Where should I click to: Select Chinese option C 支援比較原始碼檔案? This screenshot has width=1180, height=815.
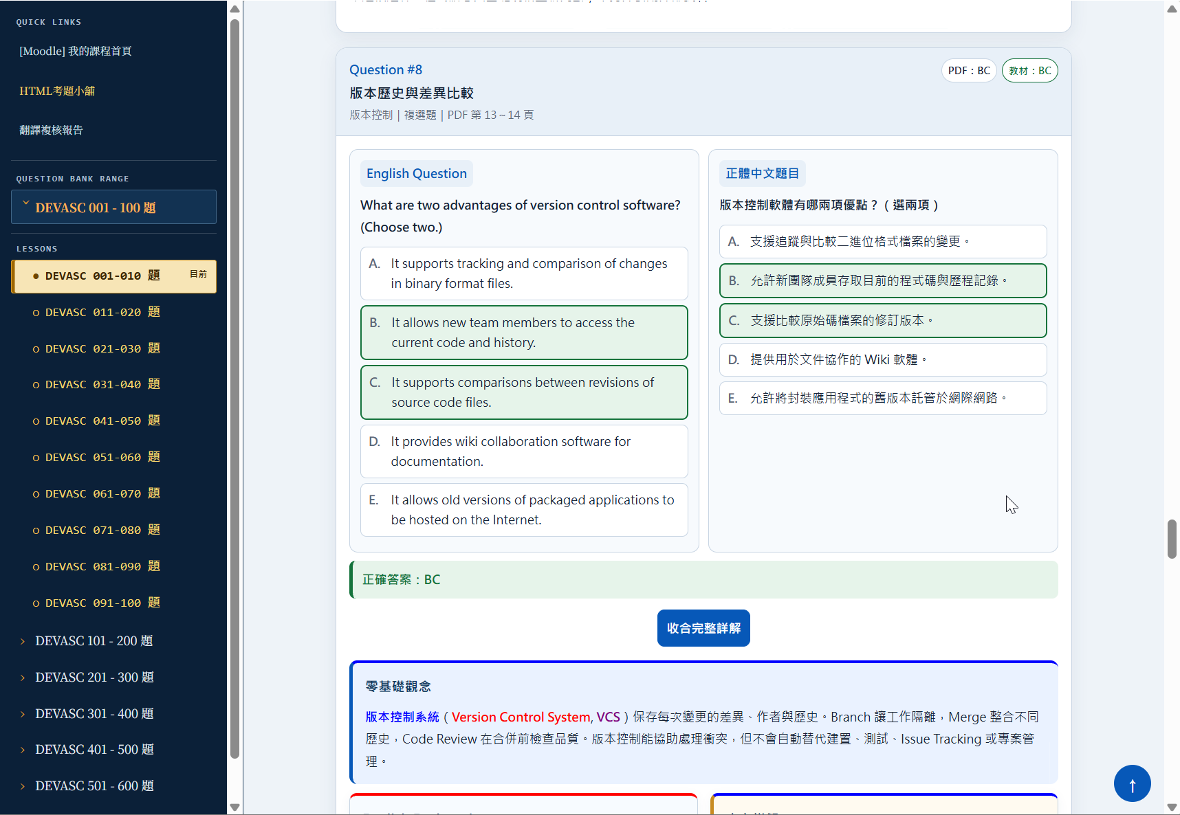[883, 320]
